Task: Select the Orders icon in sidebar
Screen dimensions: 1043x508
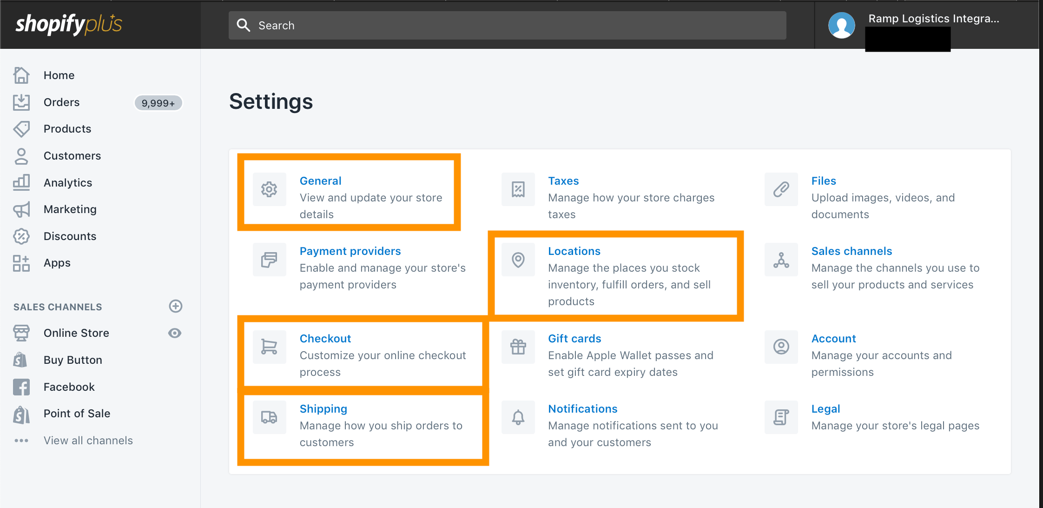Action: [x=21, y=102]
